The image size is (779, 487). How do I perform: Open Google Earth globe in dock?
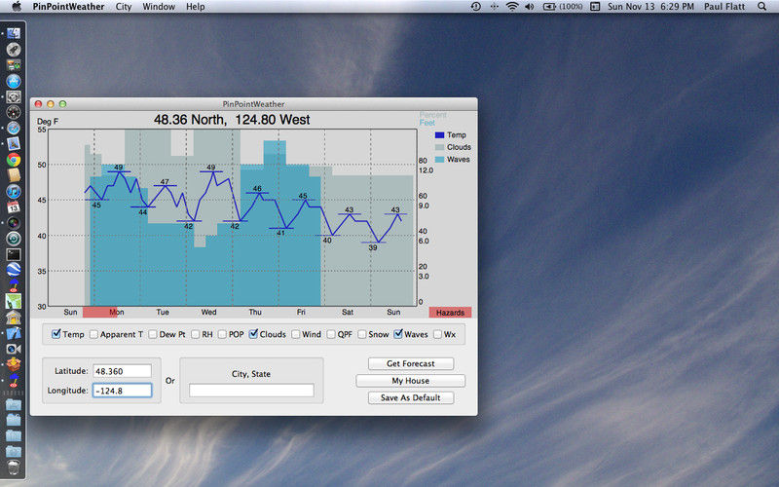(14, 270)
